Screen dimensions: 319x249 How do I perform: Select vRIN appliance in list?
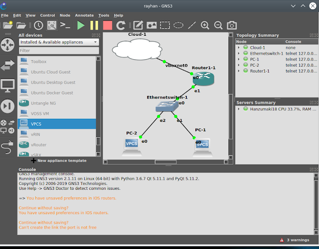point(57,134)
